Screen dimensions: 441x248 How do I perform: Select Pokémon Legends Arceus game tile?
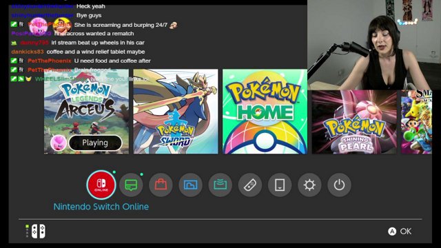coord(86,112)
